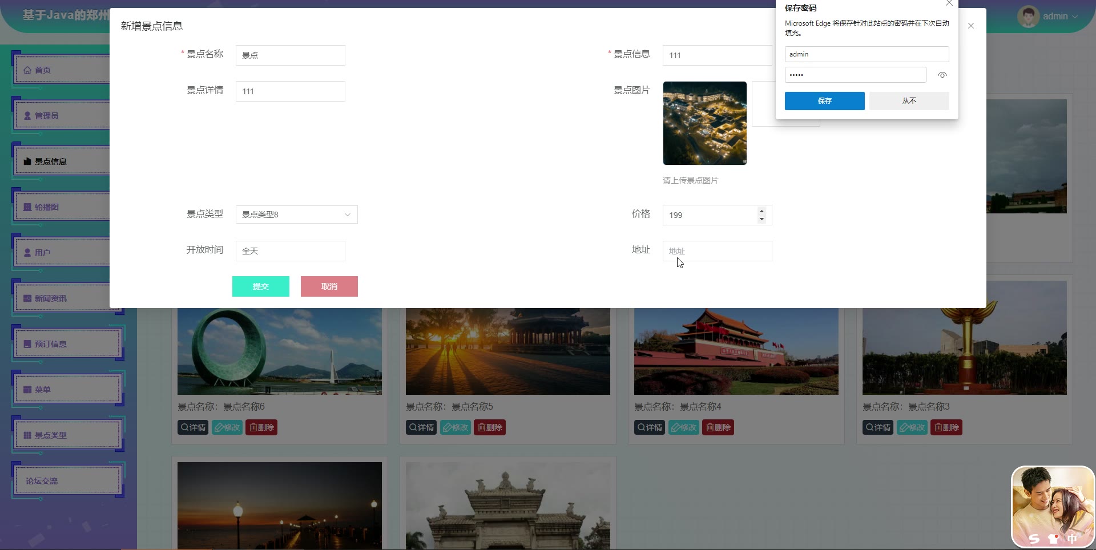Image resolution: width=1096 pixels, height=550 pixels.
Task: Click 修改 for 景点名称4
Action: [684, 427]
